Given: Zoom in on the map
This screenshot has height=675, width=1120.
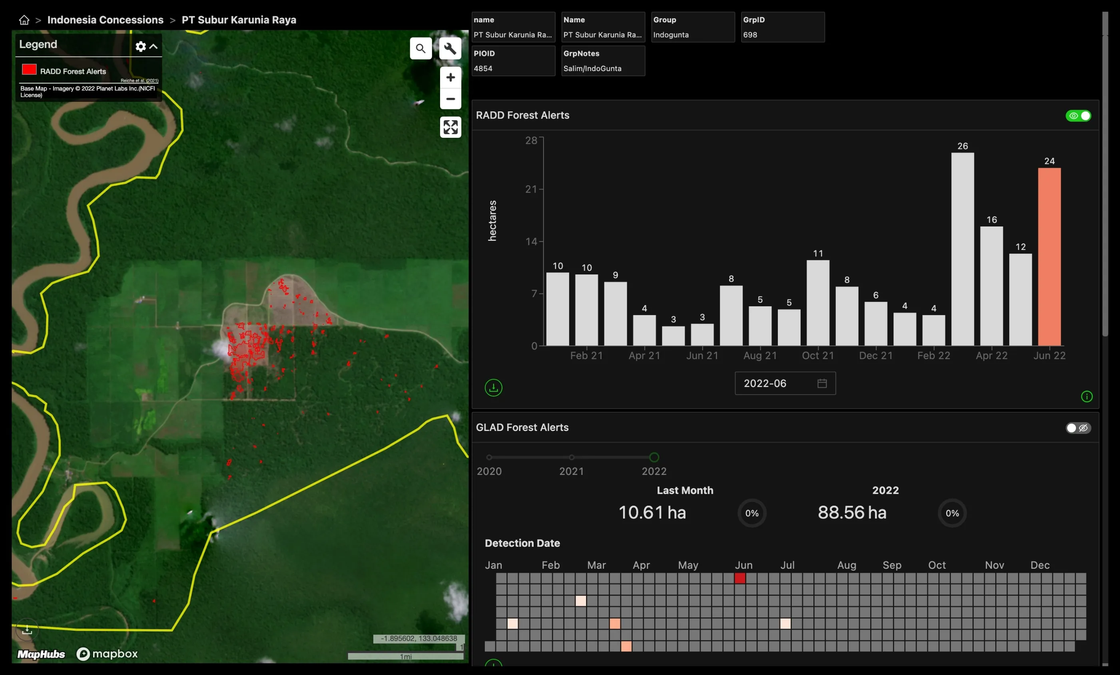Looking at the screenshot, I should [x=450, y=77].
